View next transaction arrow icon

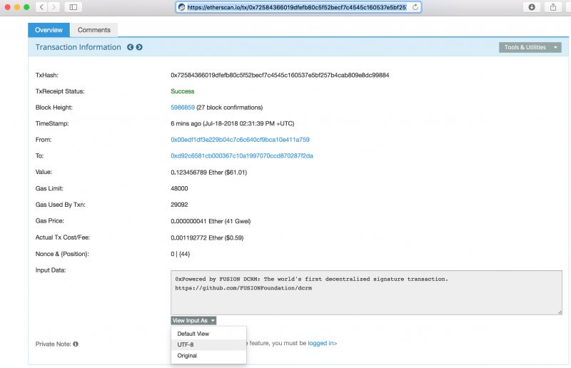point(139,47)
